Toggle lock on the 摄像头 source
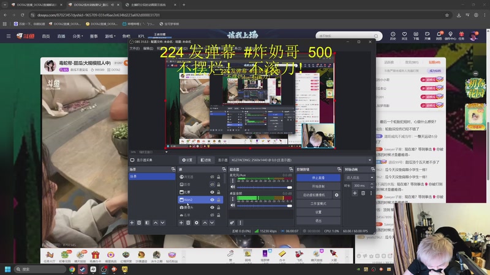490x275 pixels. (219, 207)
